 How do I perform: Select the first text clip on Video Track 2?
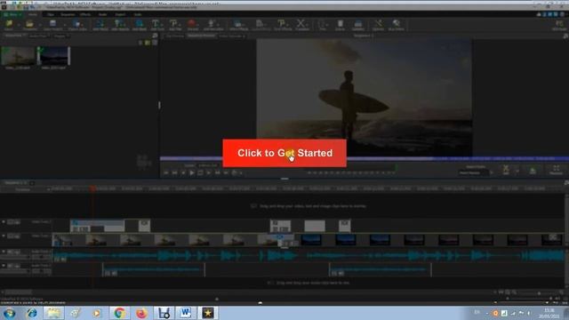pyautogui.click(x=97, y=226)
